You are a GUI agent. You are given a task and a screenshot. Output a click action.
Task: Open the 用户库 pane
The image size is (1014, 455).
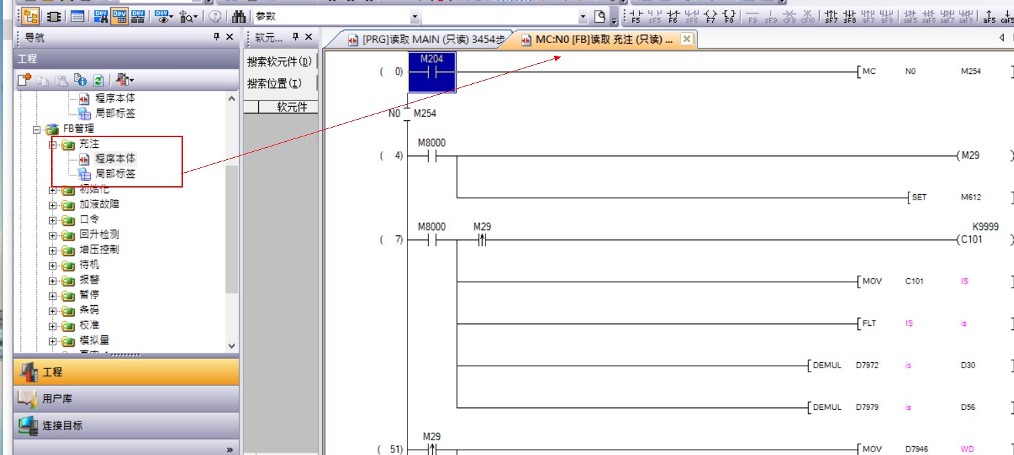[x=57, y=399]
